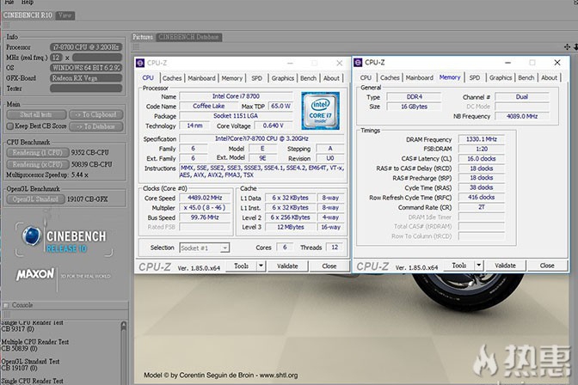The image size is (578, 385).
Task: Run OpenGL Standard benchmark
Action: tap(35, 199)
